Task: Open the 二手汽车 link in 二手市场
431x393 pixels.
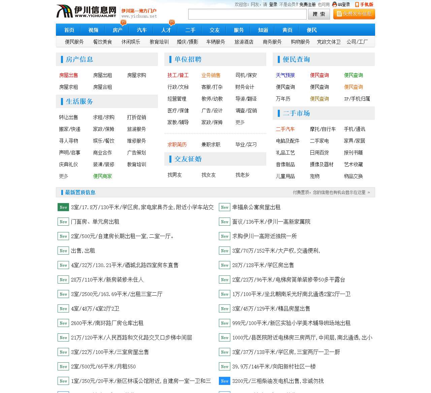Action: click(x=285, y=129)
